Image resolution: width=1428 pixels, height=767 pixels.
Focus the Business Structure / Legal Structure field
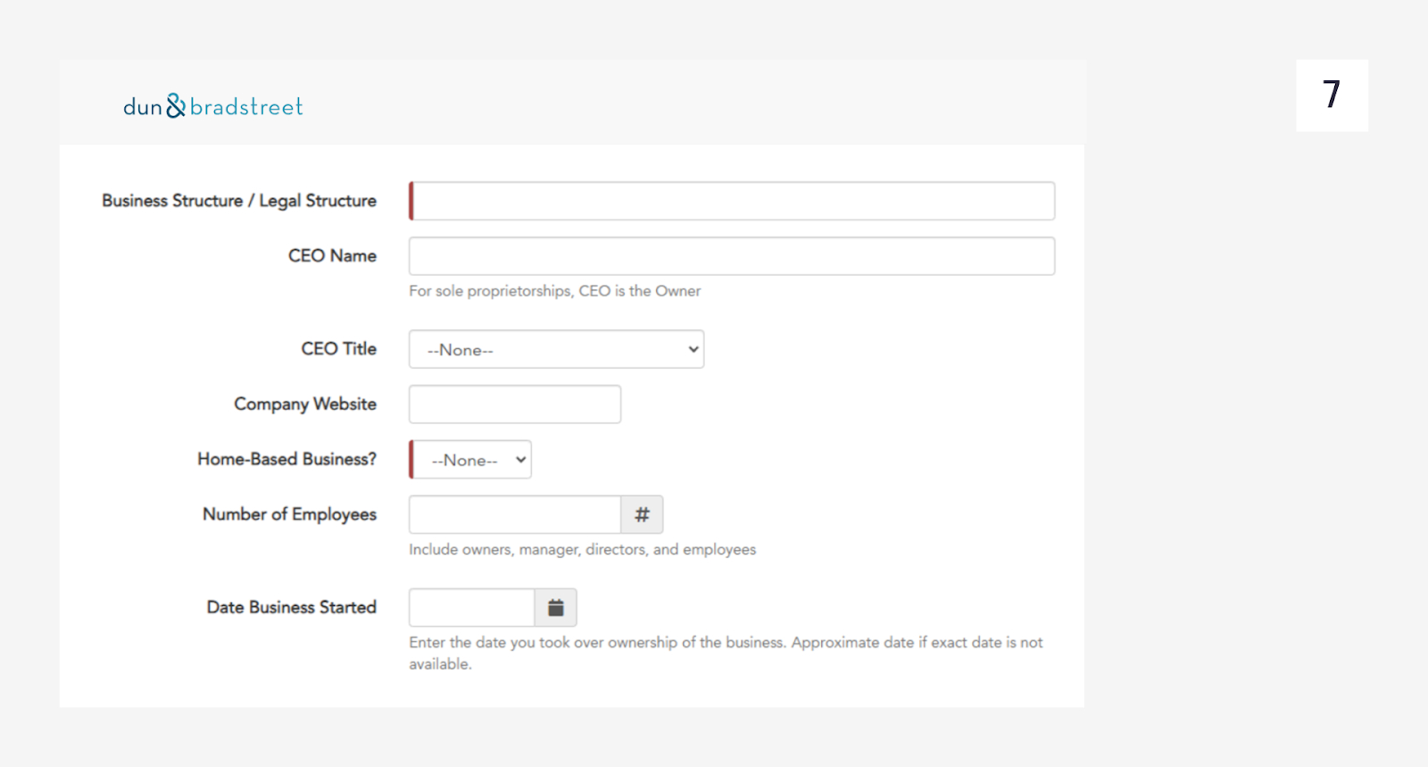(x=732, y=201)
